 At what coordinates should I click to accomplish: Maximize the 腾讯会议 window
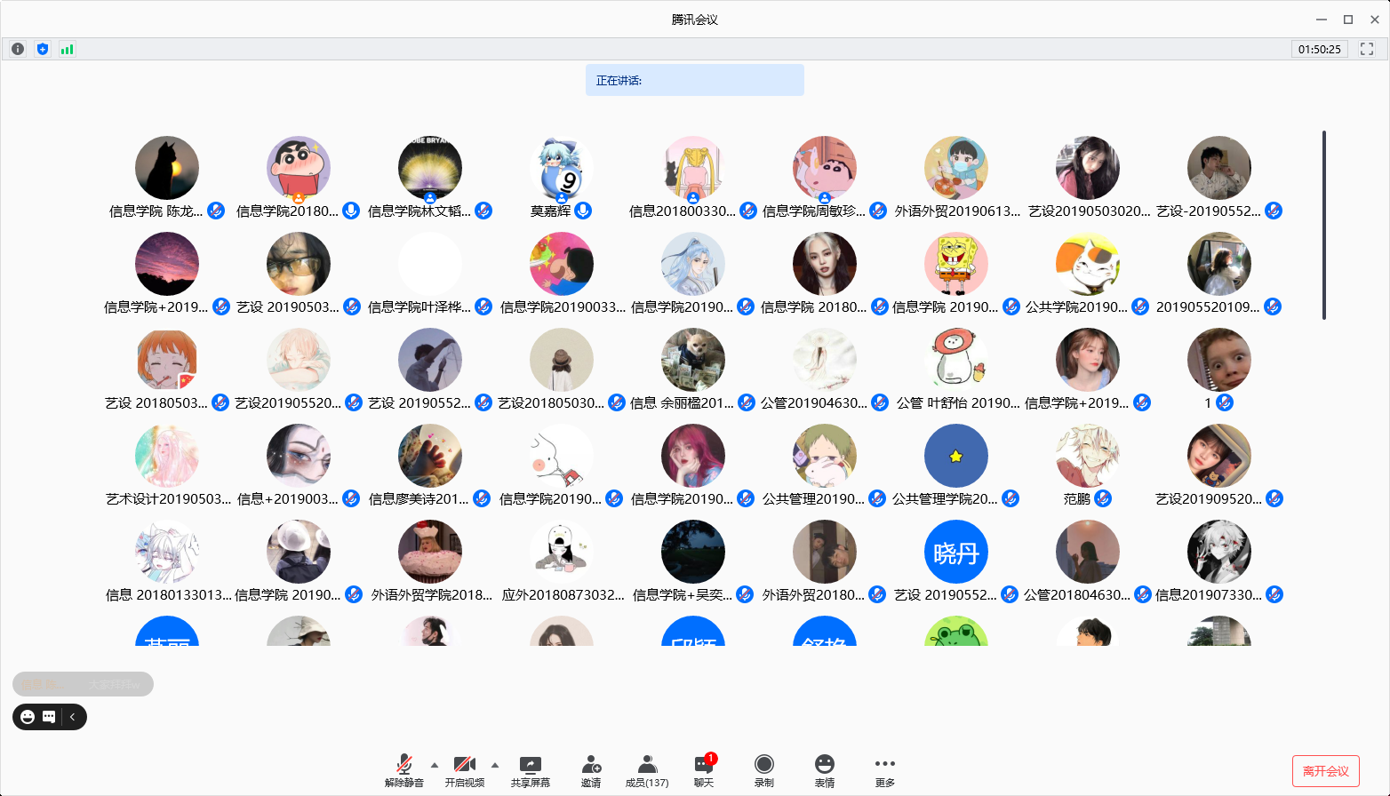[x=1348, y=20]
